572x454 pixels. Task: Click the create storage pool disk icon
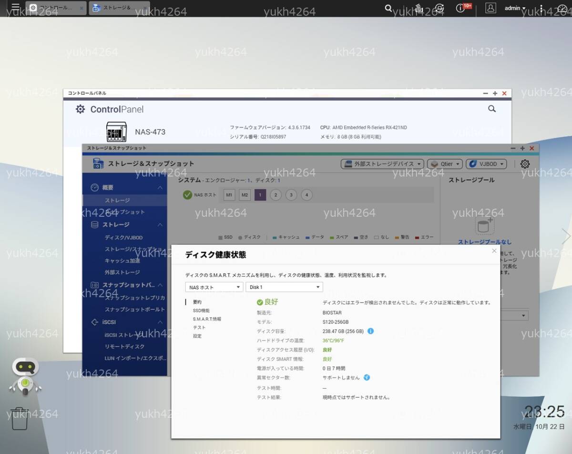485,224
